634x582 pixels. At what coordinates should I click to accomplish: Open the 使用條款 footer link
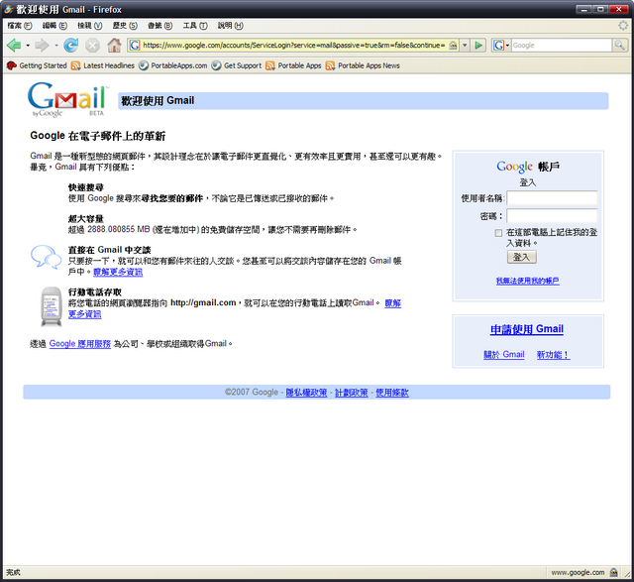[392, 393]
